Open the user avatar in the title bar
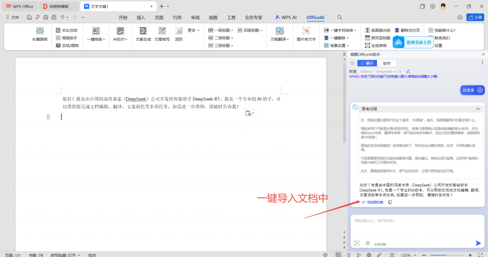The image size is (488, 257). pyautogui.click(x=443, y=6)
